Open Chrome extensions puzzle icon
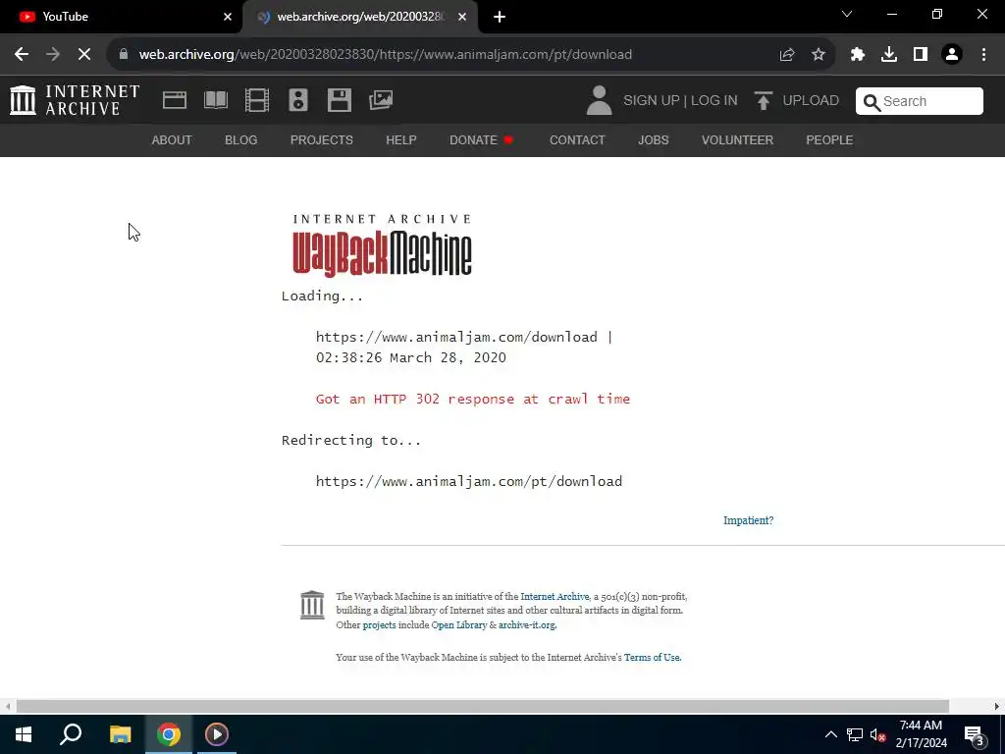The width and height of the screenshot is (1005, 754). [858, 55]
